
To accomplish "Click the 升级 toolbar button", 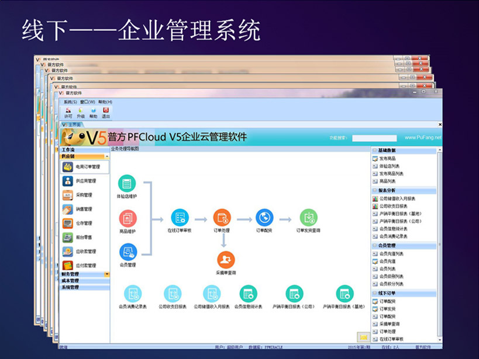I will point(80,112).
